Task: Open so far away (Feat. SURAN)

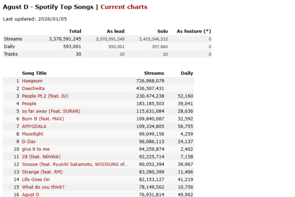Action: [x=51, y=111]
